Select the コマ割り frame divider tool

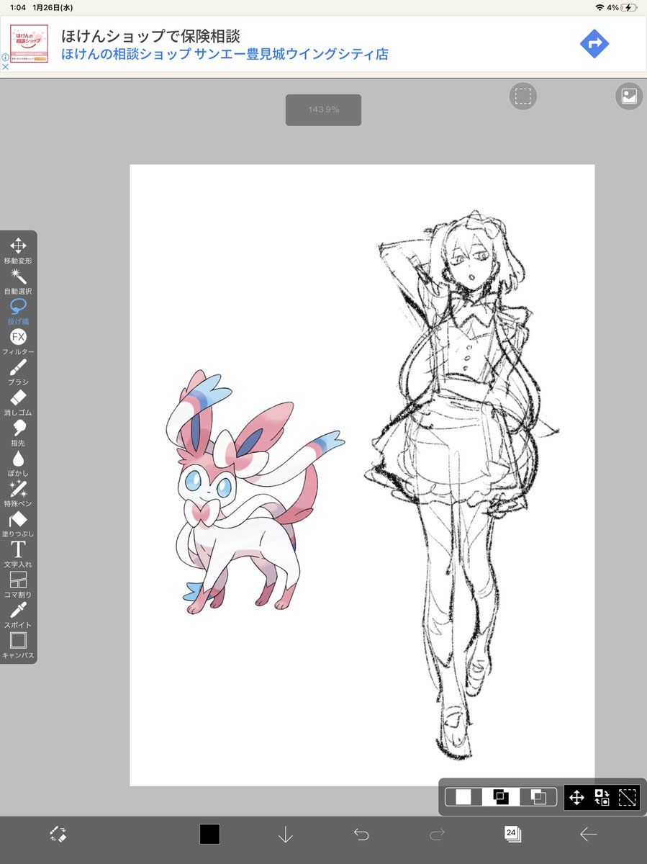click(18, 585)
